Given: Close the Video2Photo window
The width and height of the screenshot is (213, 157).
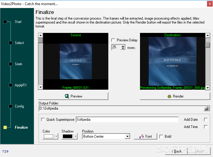Looking at the screenshot, I should click(x=210, y=4).
